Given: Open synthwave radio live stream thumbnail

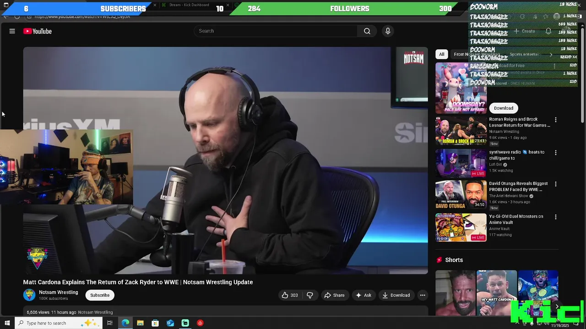Looking at the screenshot, I should 461,163.
